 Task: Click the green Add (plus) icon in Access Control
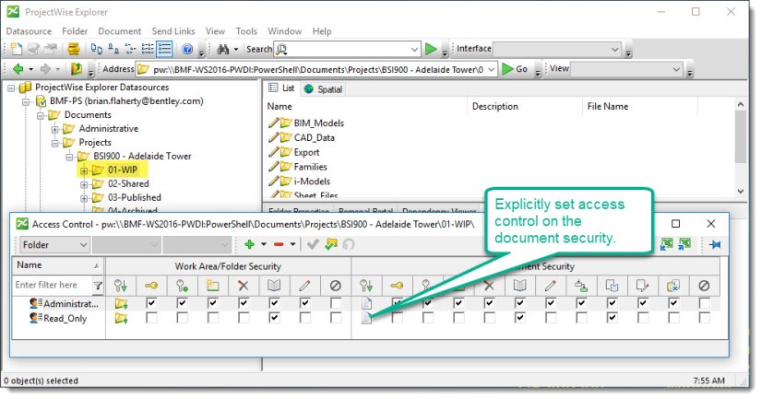249,244
